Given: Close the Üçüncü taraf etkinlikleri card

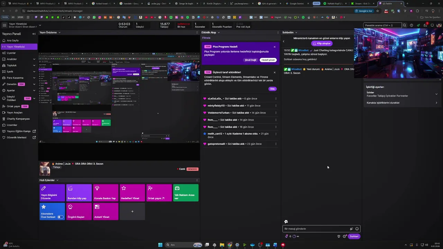Looking at the screenshot, I should coord(275,72).
